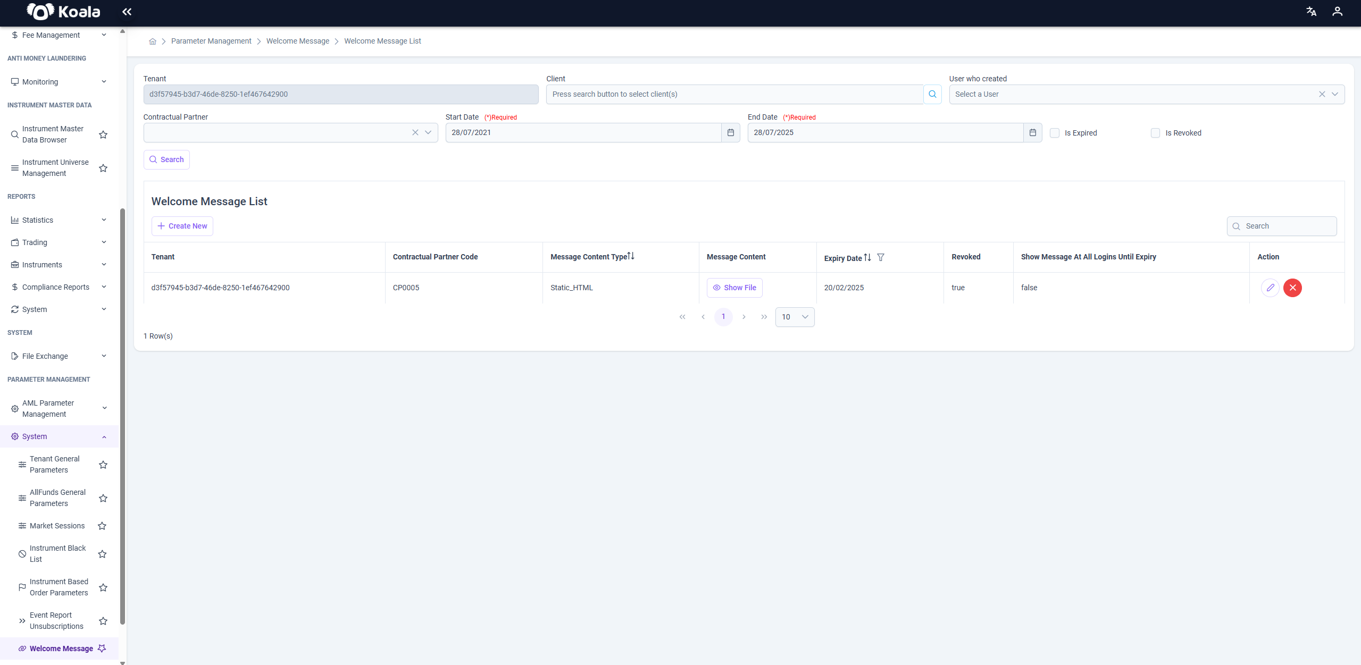Image resolution: width=1361 pixels, height=665 pixels.
Task: Collapse the System parameter menu
Action: [x=59, y=436]
